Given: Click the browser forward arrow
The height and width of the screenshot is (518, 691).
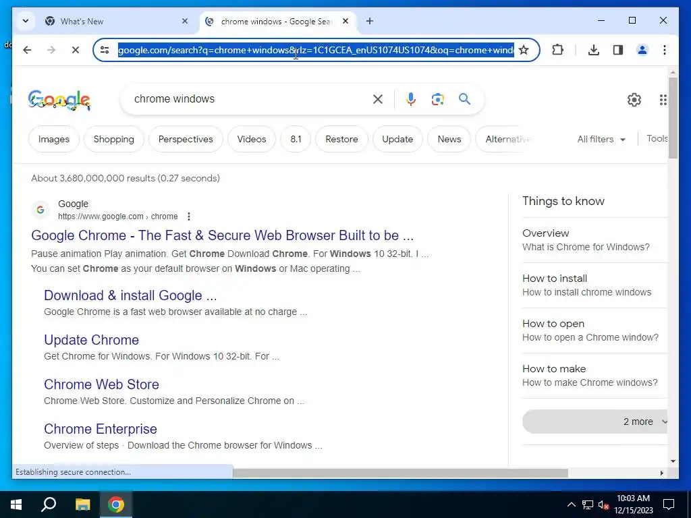Looking at the screenshot, I should (x=51, y=50).
